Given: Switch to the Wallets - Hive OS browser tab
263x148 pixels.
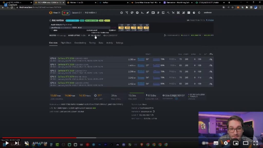Looking at the screenshot, I should click(82, 3).
